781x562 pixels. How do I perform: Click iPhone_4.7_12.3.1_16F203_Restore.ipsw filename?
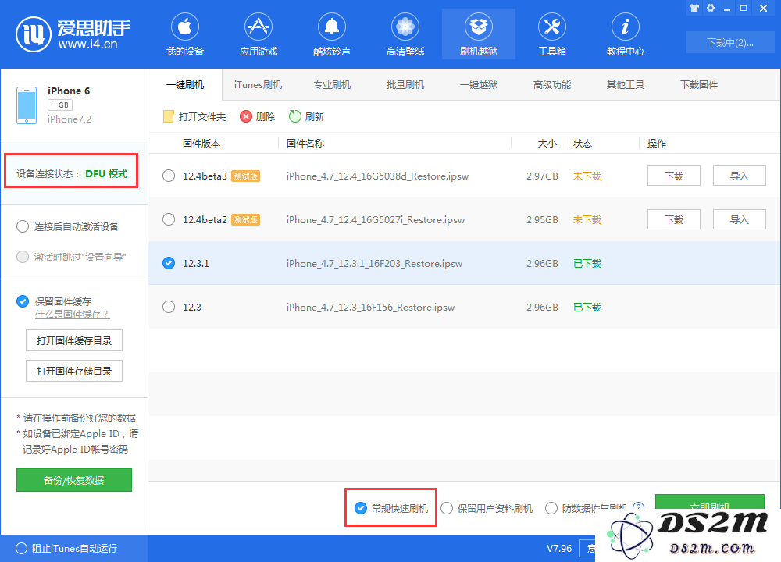375,263
